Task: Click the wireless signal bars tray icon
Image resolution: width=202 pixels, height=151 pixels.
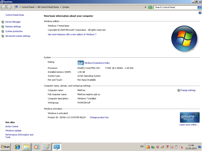Action: (162, 147)
